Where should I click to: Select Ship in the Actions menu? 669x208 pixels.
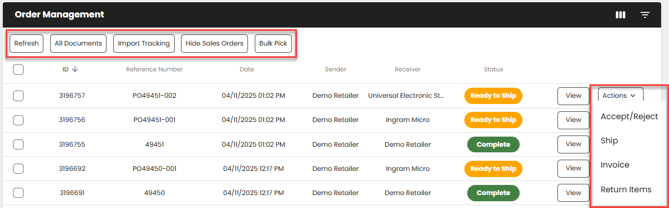pyautogui.click(x=609, y=141)
